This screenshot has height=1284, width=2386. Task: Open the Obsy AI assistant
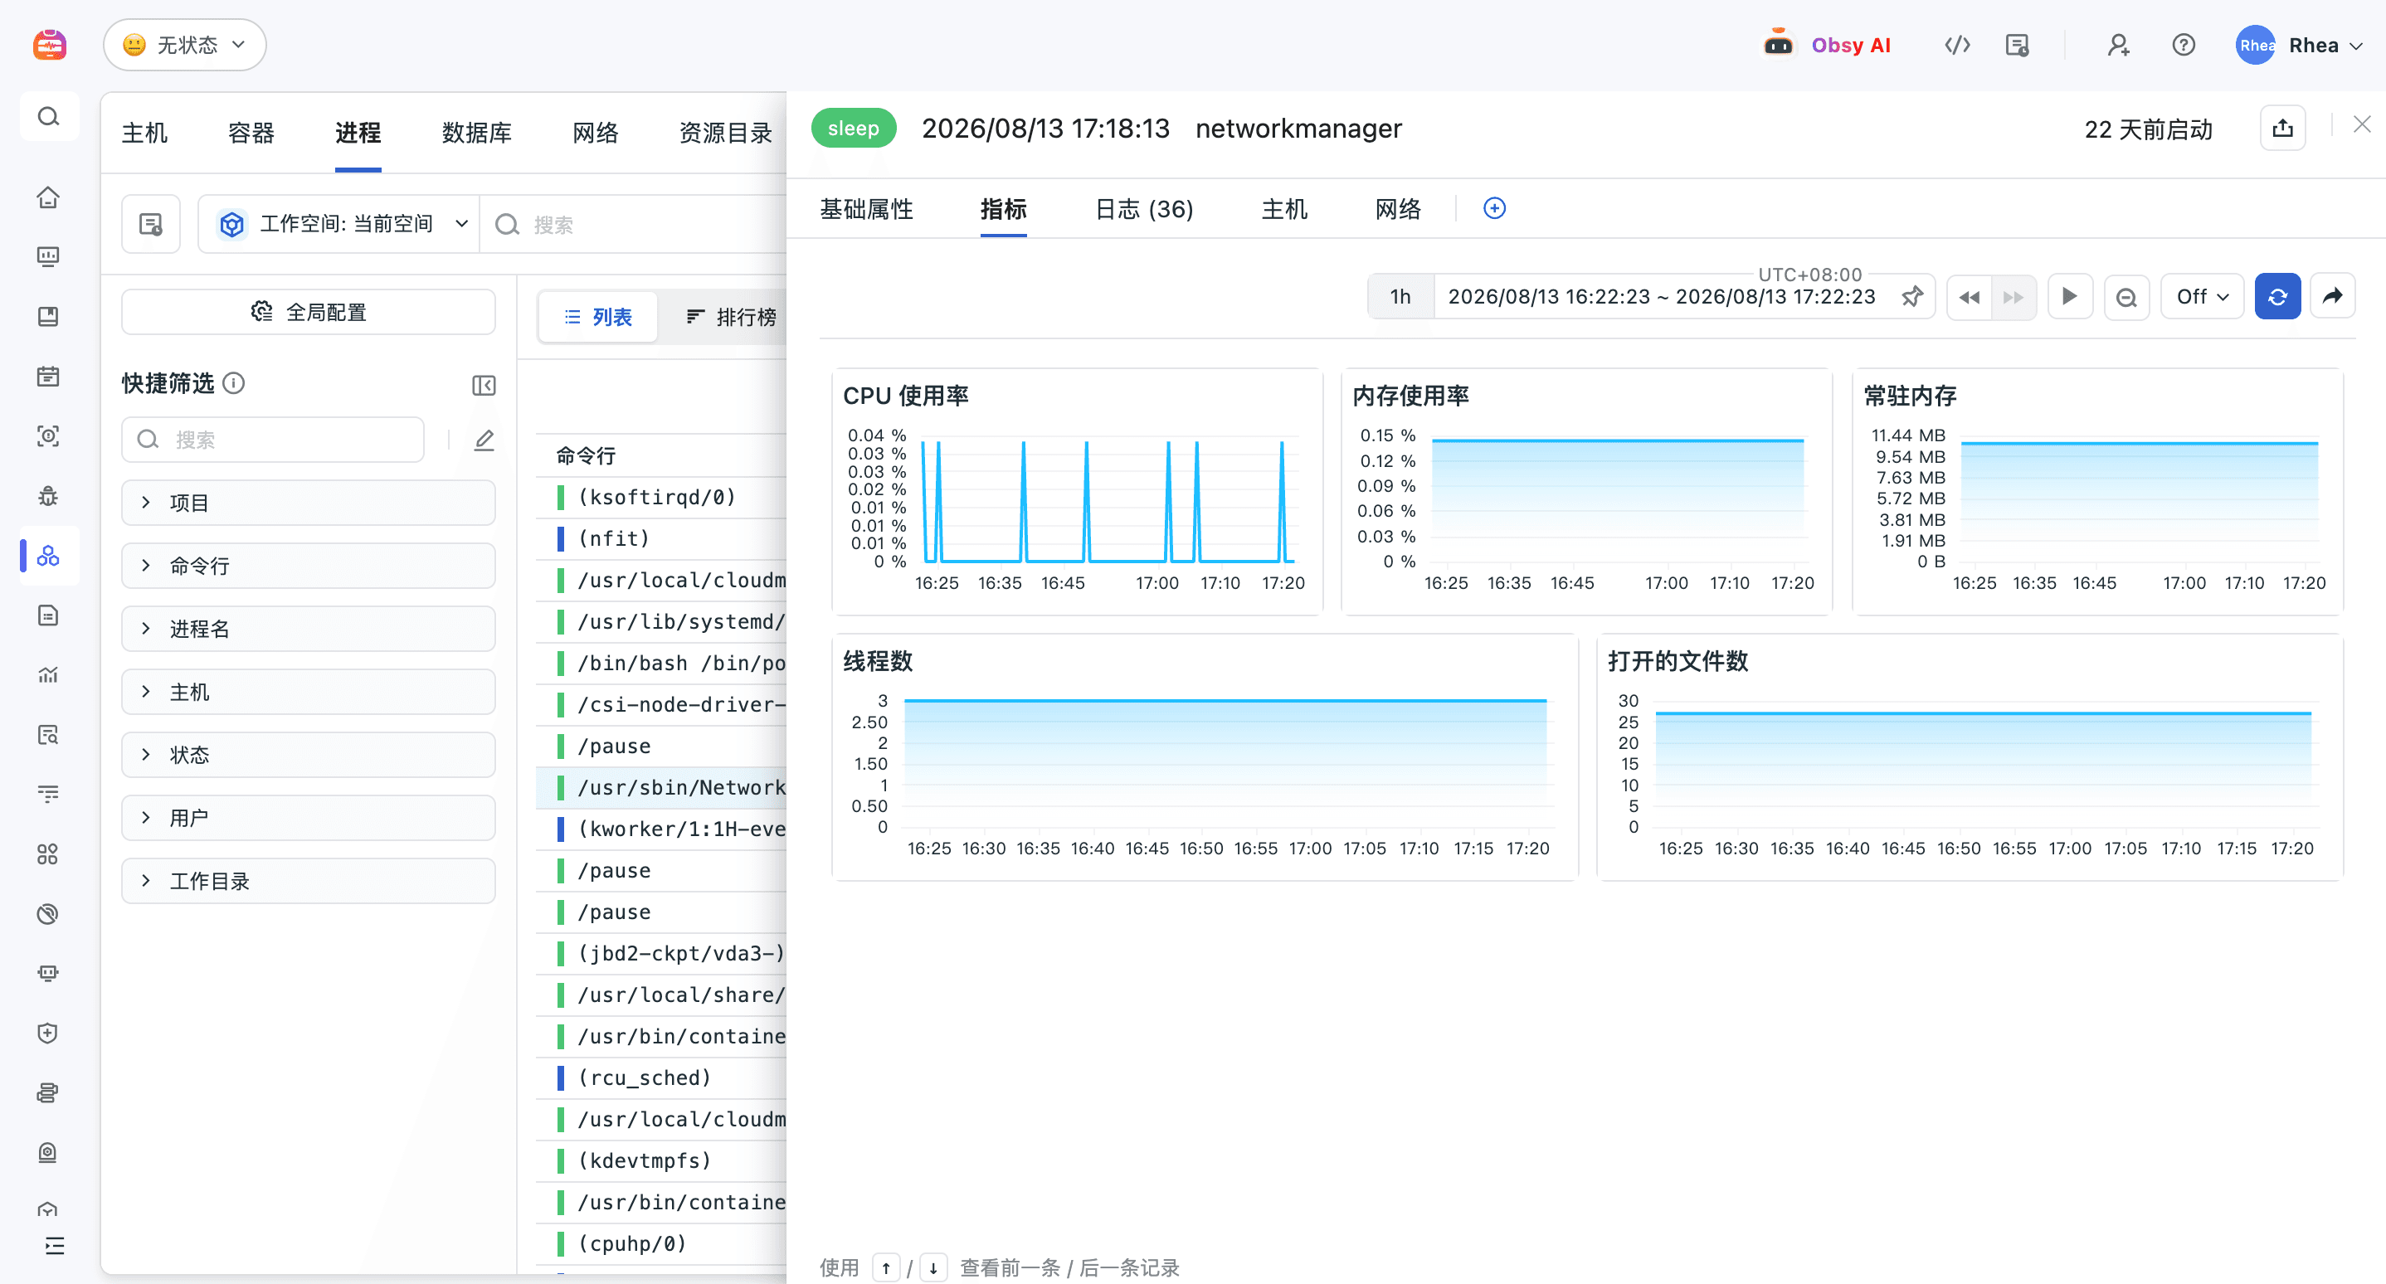tap(1826, 46)
